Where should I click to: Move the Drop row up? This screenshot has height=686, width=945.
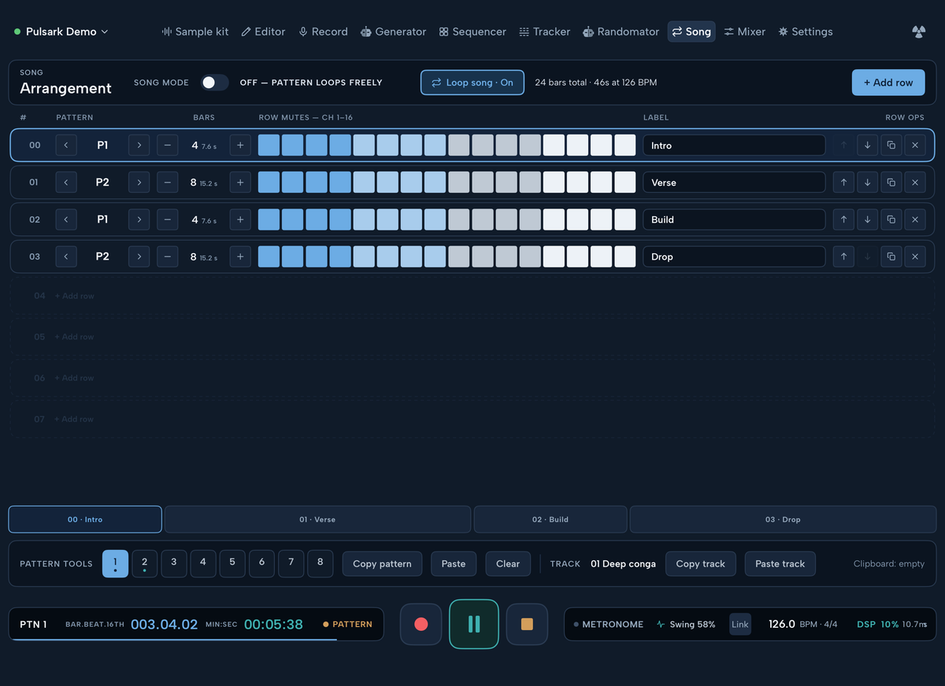(843, 256)
